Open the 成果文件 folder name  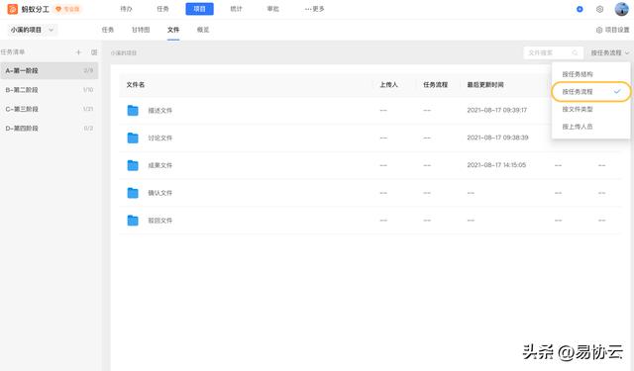160,165
